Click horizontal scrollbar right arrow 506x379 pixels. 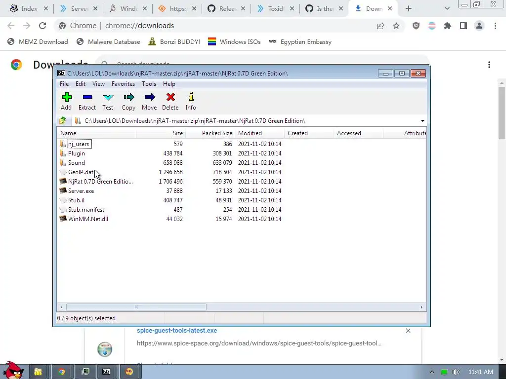pos(422,307)
